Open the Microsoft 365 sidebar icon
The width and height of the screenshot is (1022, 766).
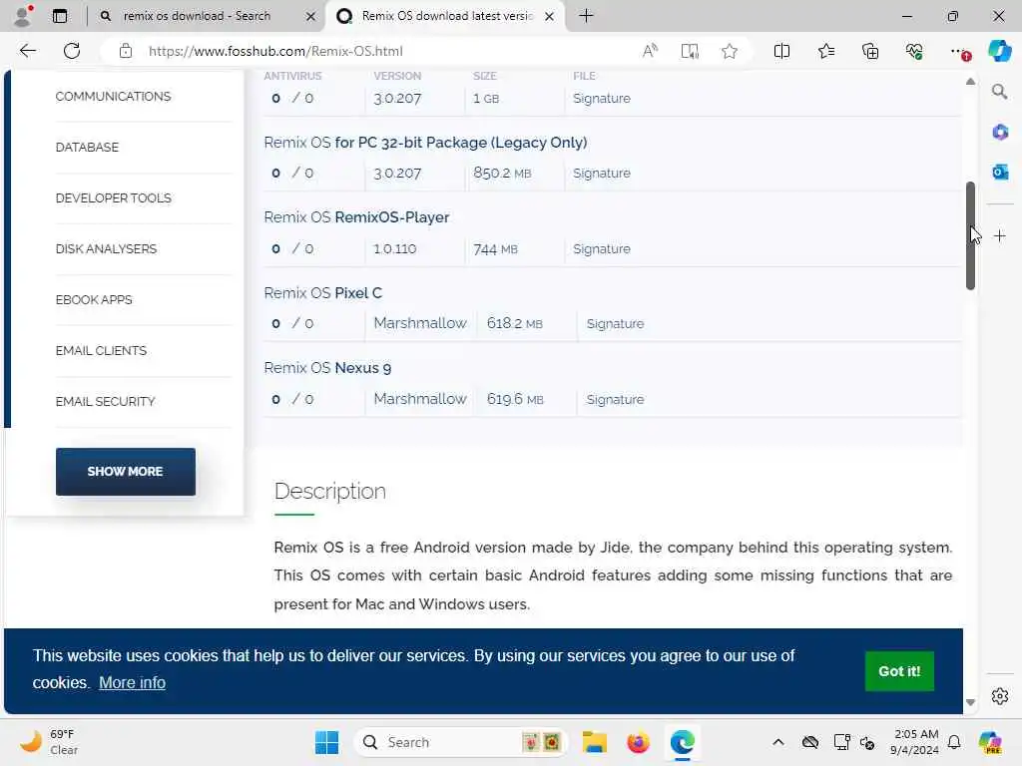tap(1000, 133)
